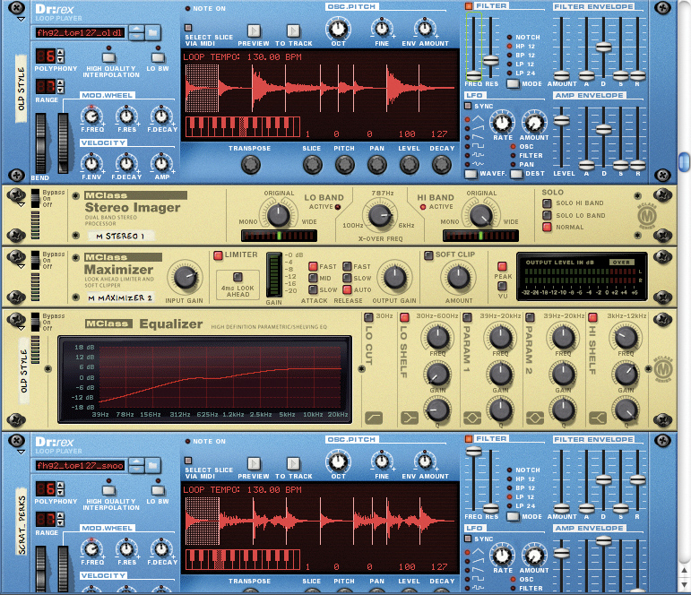Image resolution: width=691 pixels, height=595 pixels.
Task: Click the rack vertical scrollbar handle
Action: (x=684, y=161)
